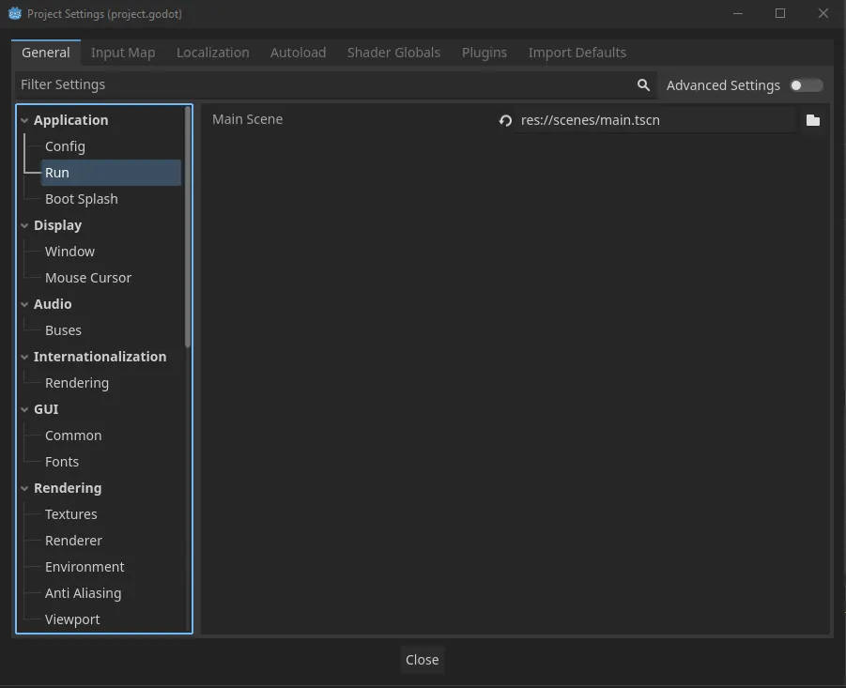Screen dimensions: 846x688
Task: Switch to the Input Map tab
Action: (x=122, y=52)
